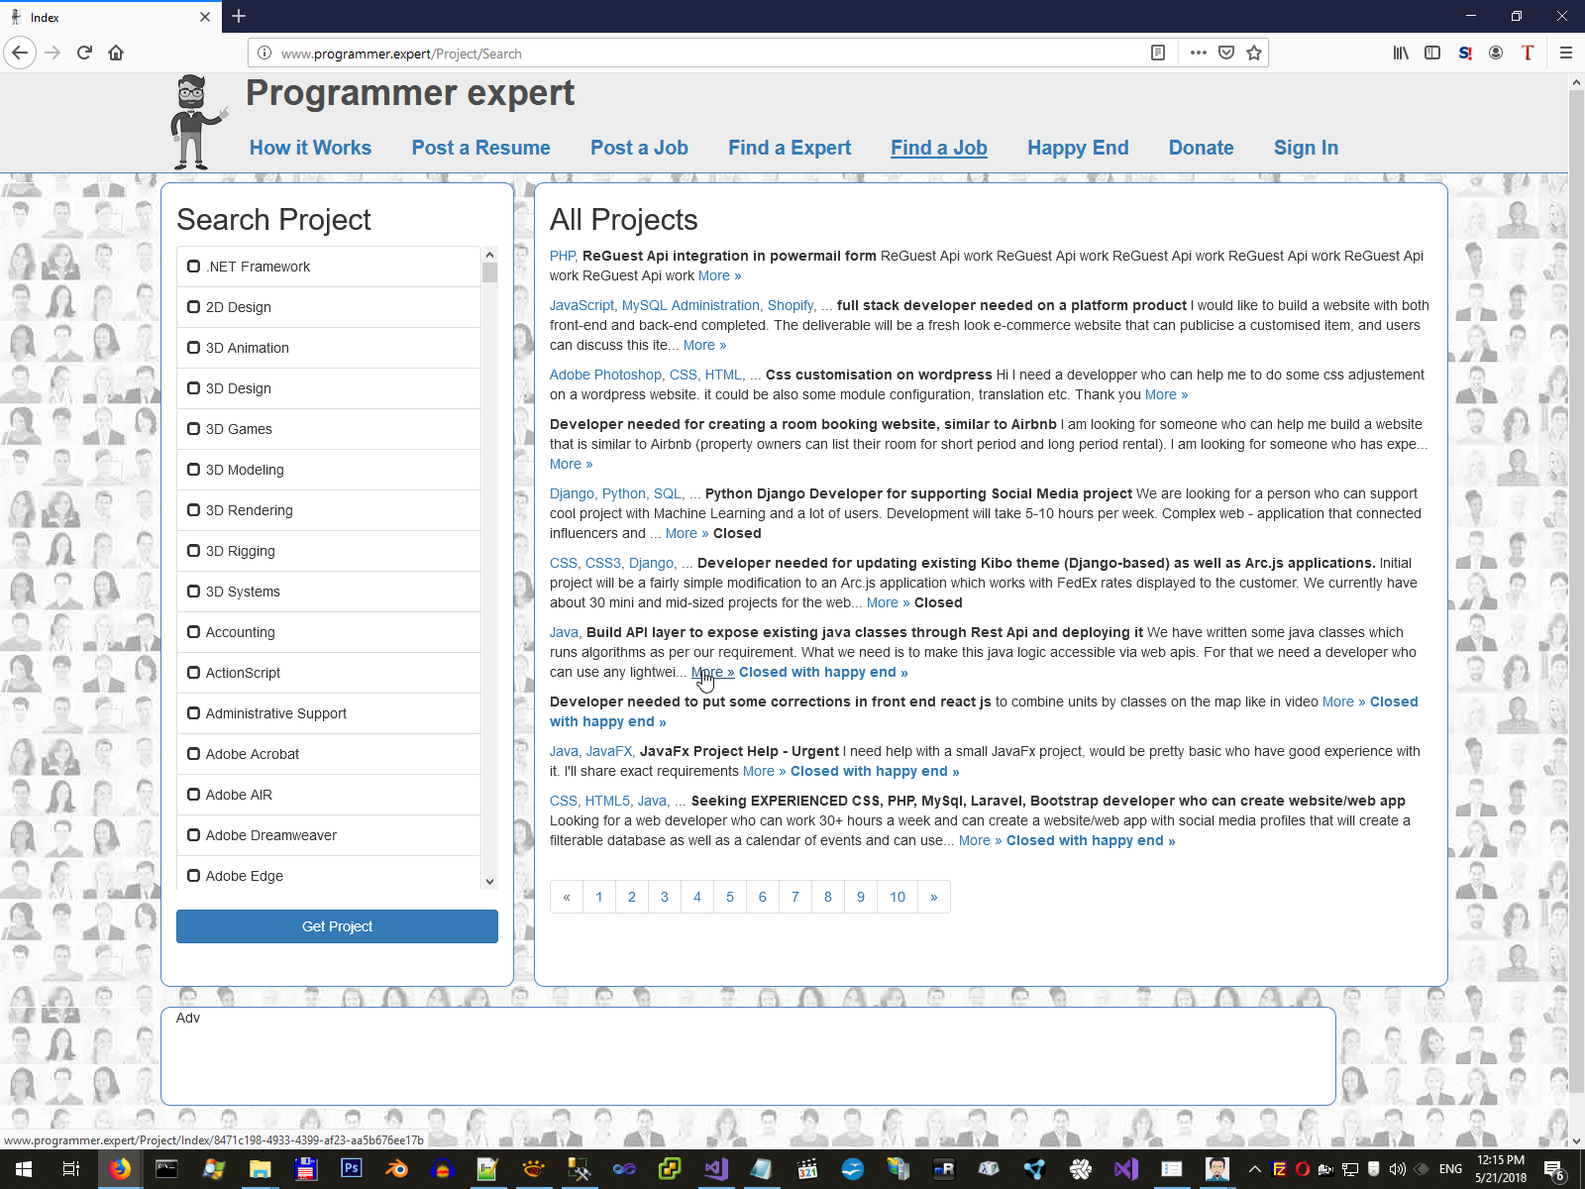Click the Get Project button
This screenshot has width=1585, height=1189.
point(337,926)
